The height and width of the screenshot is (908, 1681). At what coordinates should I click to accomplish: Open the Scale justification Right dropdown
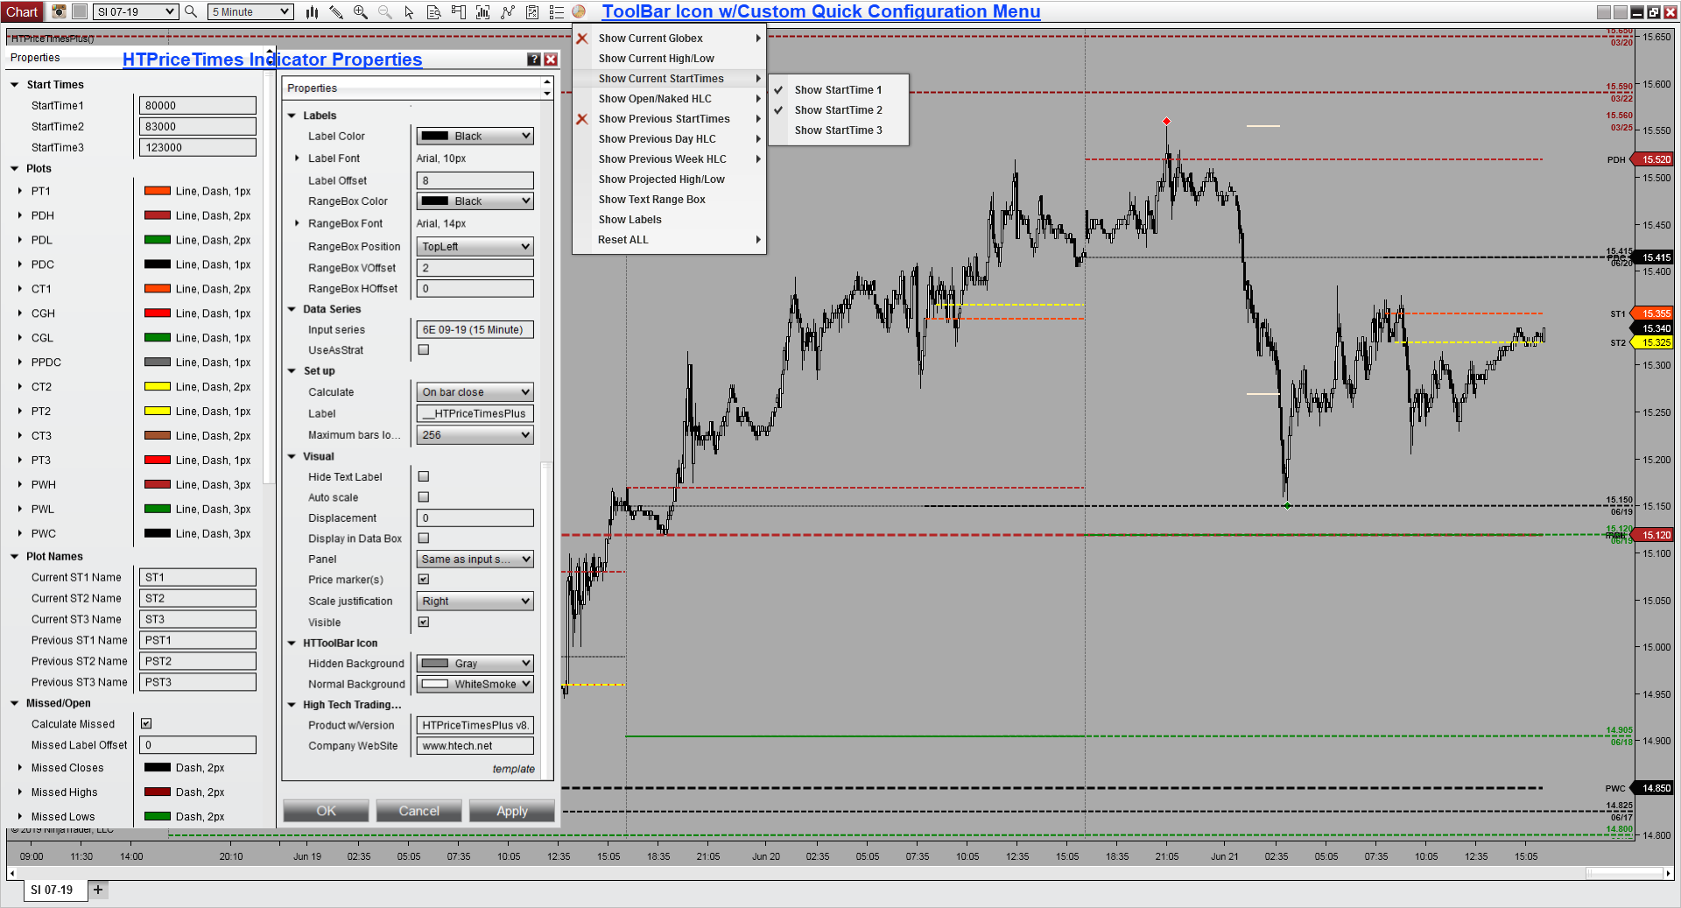(475, 601)
